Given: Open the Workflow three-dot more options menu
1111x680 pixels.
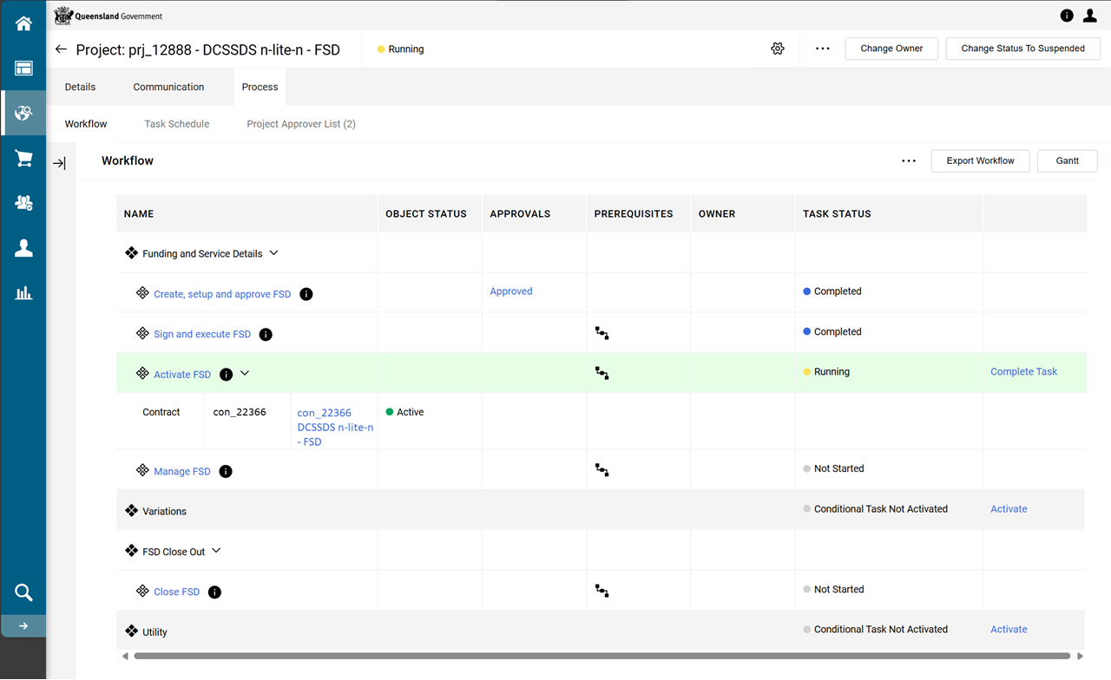Looking at the screenshot, I should [909, 160].
